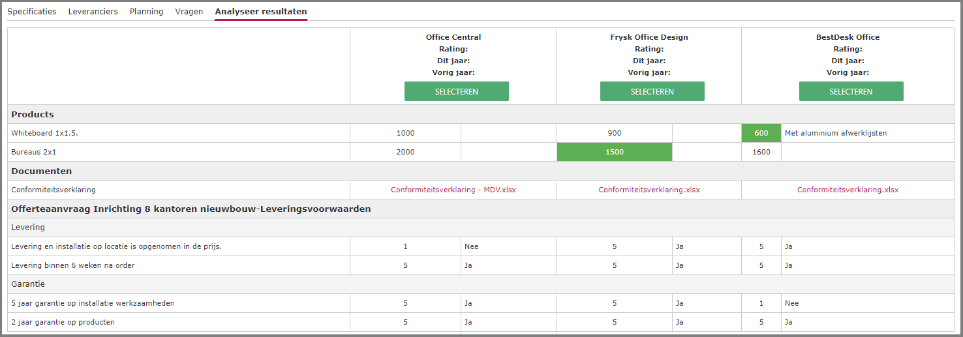Click the Products section header row

[481, 114]
